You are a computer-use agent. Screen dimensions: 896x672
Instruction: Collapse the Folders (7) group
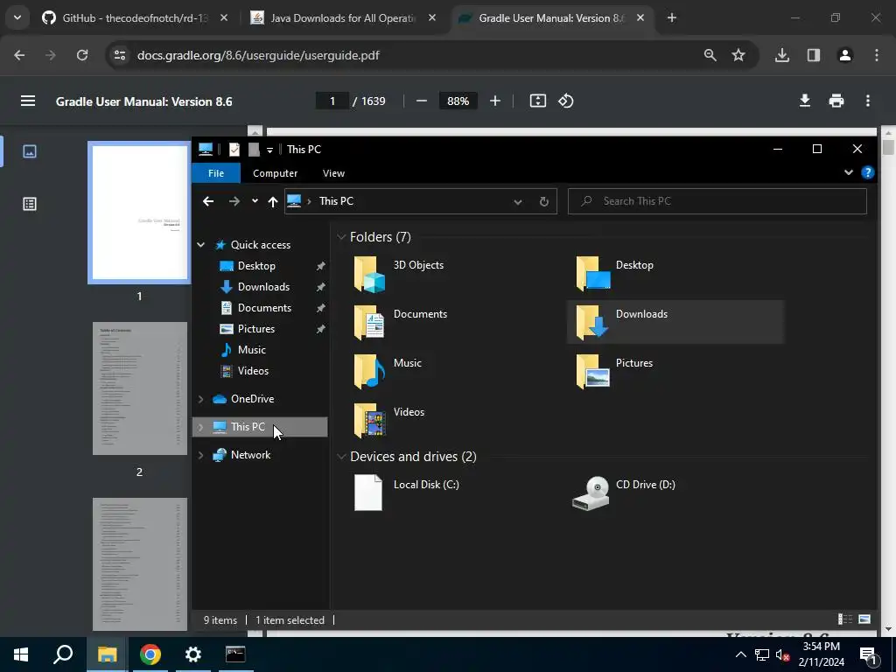(x=341, y=236)
